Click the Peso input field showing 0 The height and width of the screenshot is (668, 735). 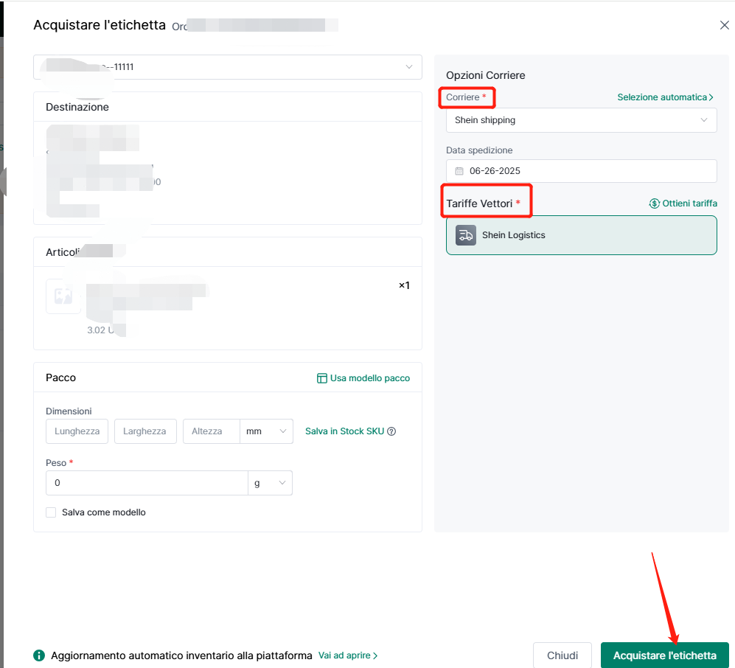pos(147,483)
